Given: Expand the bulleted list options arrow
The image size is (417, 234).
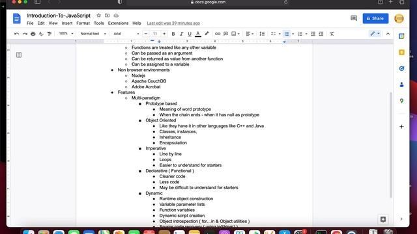Looking at the screenshot, I should pos(293,34).
